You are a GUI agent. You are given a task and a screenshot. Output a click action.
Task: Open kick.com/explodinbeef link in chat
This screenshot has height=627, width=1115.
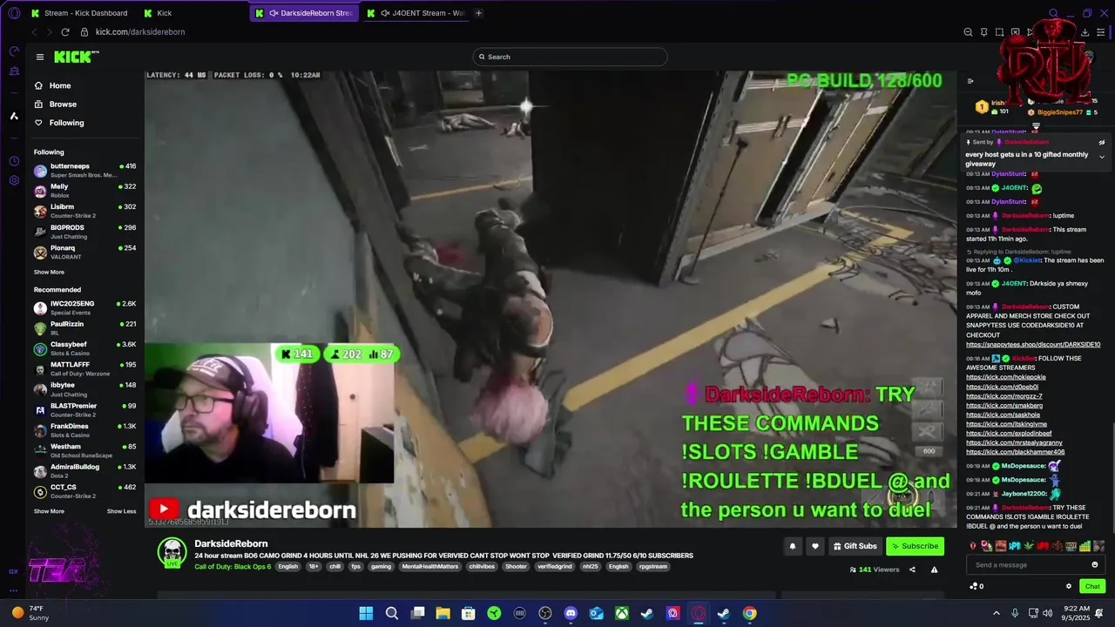tap(1009, 433)
